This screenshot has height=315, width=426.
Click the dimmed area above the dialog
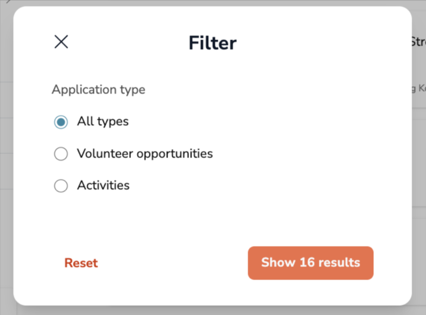[213, 2]
